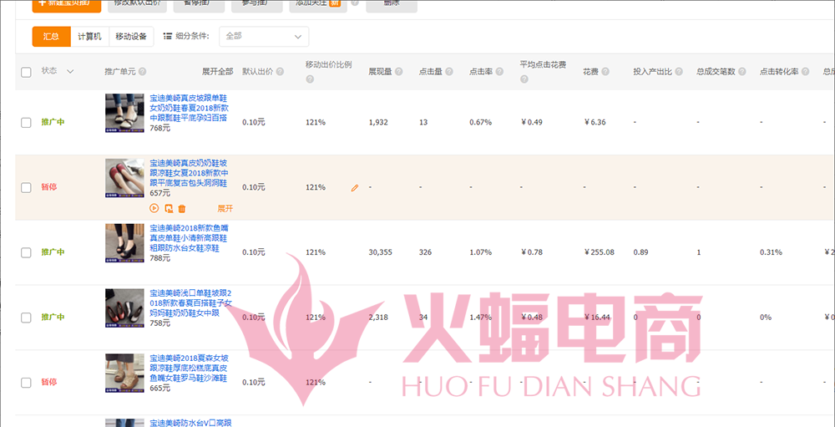This screenshot has height=427, width=835.
Task: Copy icon under the 657元 paused item
Action: (x=169, y=208)
